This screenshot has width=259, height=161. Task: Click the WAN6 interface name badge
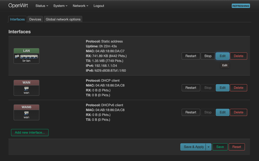(x=26, y=107)
